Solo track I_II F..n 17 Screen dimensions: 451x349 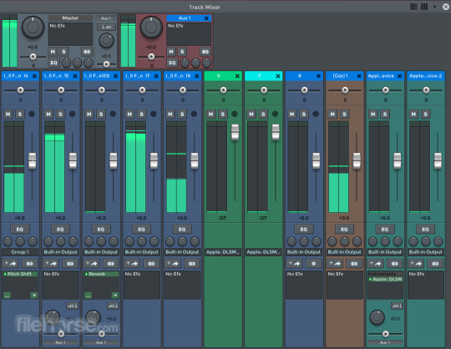141,114
